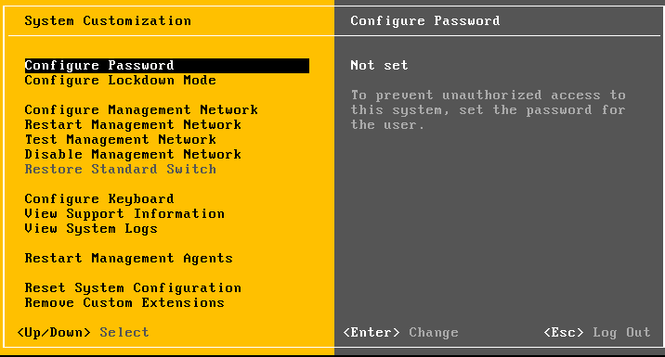Select Restart Management Network
665x357 pixels.
(x=133, y=125)
